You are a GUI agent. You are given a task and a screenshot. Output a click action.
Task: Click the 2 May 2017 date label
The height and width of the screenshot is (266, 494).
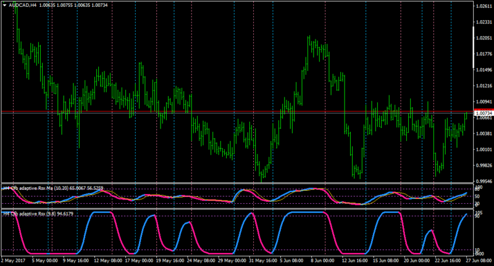click(x=13, y=260)
